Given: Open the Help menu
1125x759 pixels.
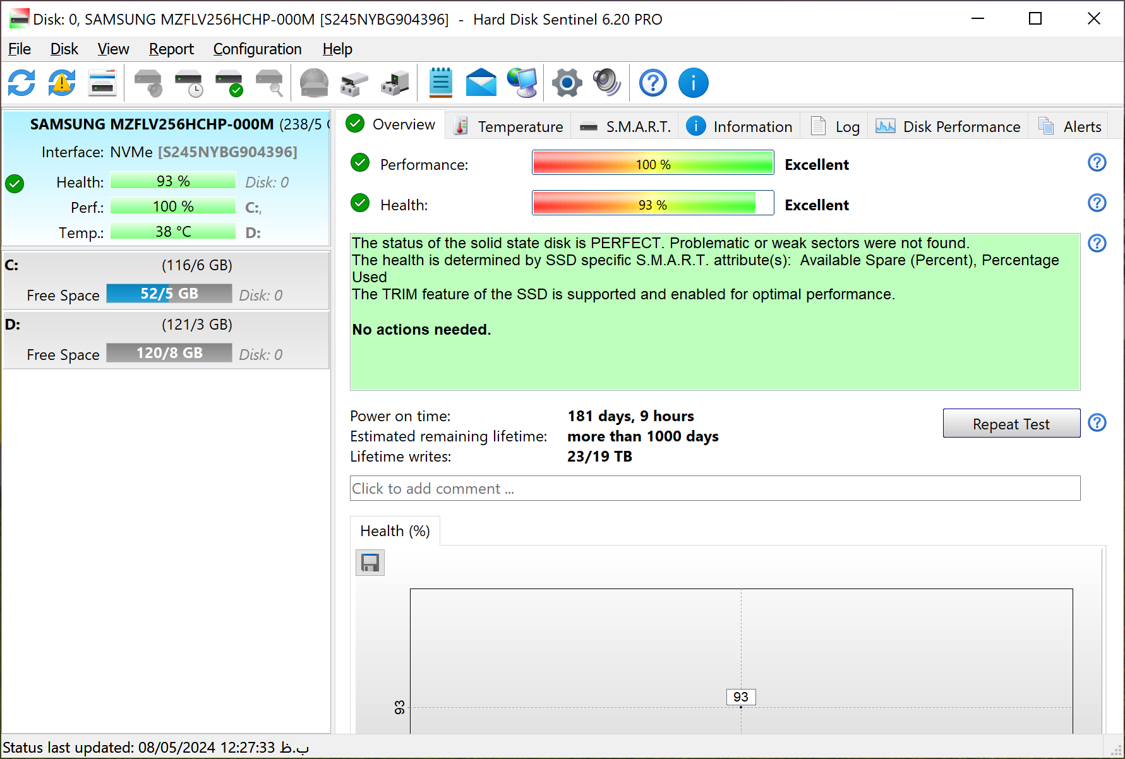Looking at the screenshot, I should pyautogui.click(x=337, y=49).
